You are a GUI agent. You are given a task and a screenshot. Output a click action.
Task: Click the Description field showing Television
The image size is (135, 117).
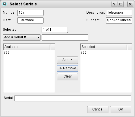[119, 13]
